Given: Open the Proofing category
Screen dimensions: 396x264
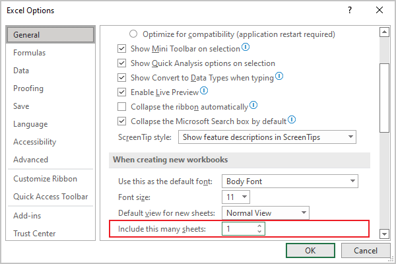Looking at the screenshot, I should [51, 88].
